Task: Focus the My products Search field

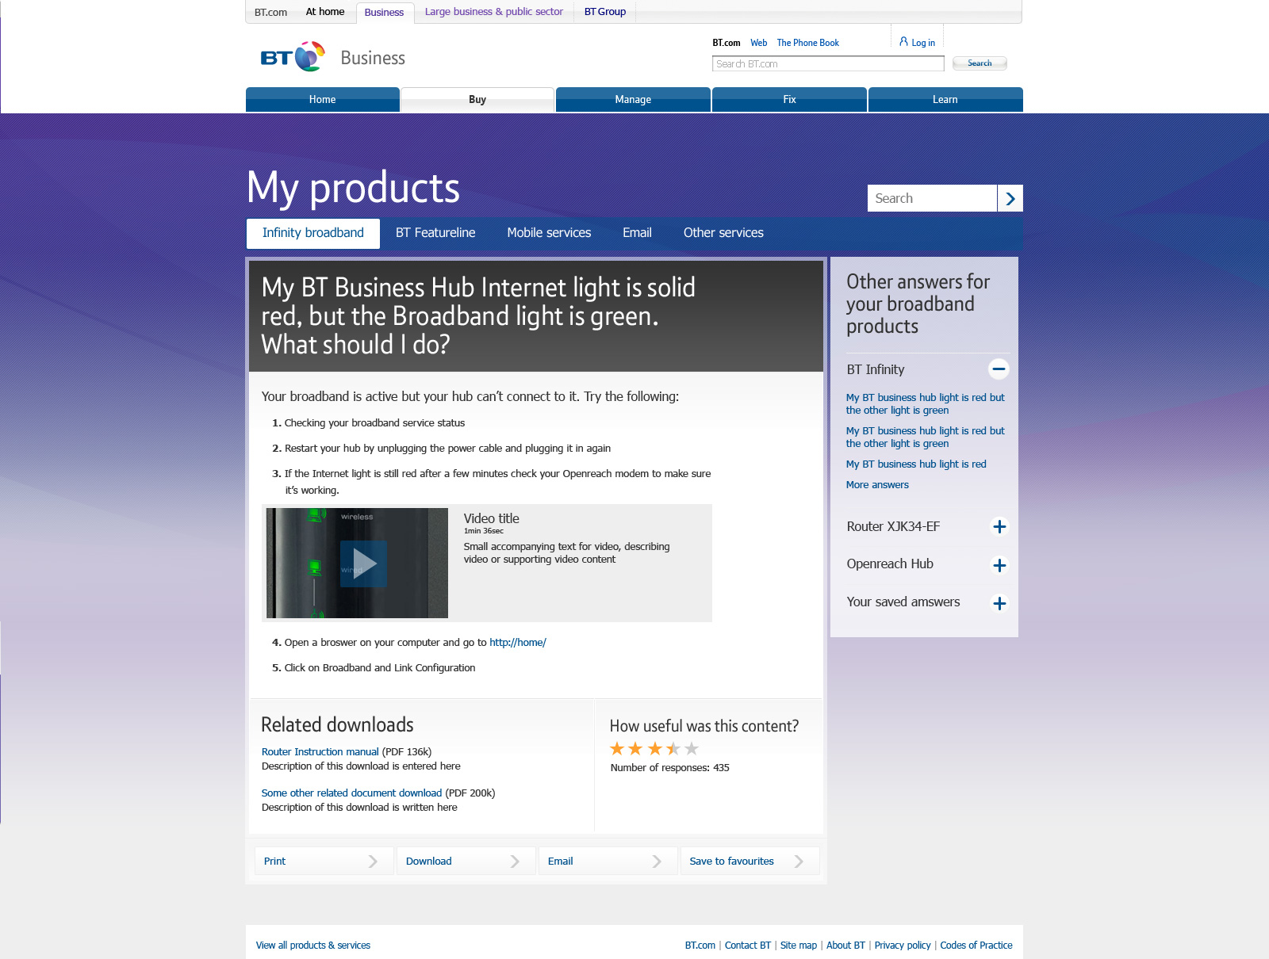Action: coord(932,198)
